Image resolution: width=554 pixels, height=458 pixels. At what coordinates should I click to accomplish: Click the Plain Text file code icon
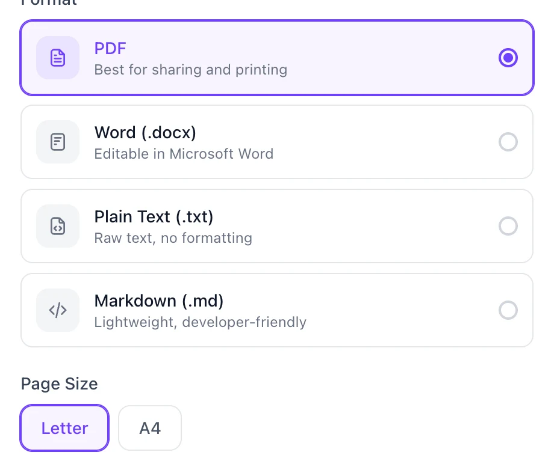pyautogui.click(x=58, y=226)
